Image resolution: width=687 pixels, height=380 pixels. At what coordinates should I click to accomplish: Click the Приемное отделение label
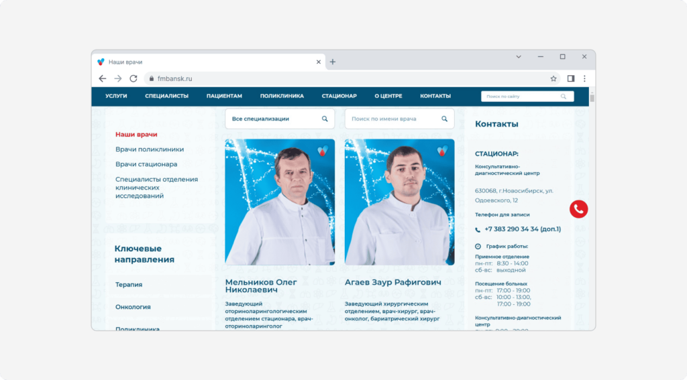tap(502, 257)
